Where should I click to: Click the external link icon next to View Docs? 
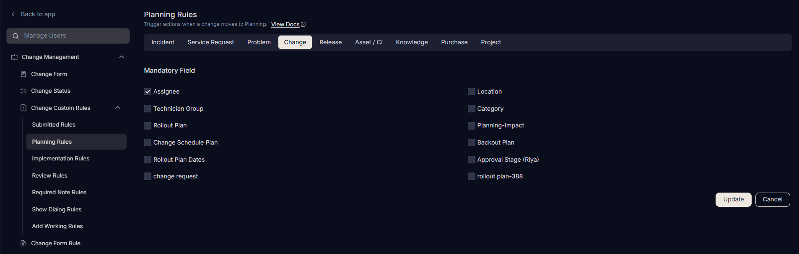(x=304, y=24)
